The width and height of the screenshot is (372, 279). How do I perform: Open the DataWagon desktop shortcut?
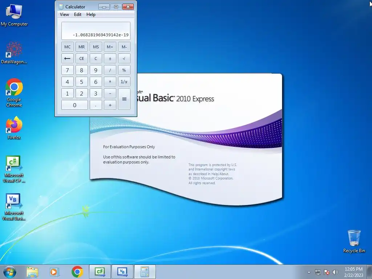[x=14, y=53]
